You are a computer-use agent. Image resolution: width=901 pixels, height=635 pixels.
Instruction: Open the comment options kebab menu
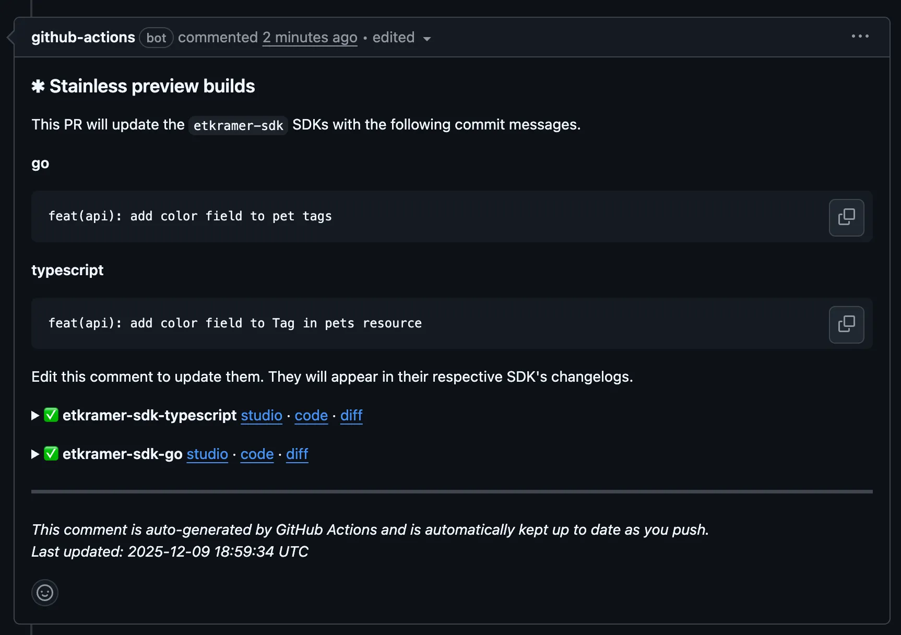click(859, 37)
